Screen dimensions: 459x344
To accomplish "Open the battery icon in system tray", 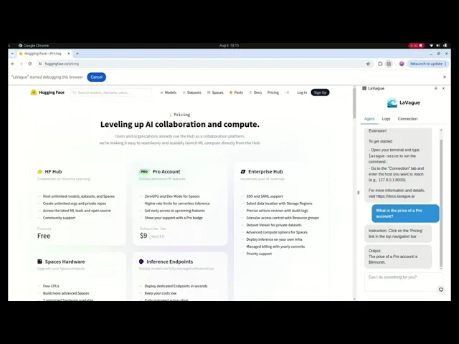I will click(x=445, y=46).
